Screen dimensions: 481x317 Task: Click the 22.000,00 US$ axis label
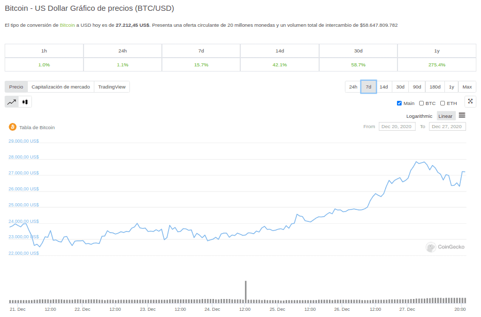(24, 253)
